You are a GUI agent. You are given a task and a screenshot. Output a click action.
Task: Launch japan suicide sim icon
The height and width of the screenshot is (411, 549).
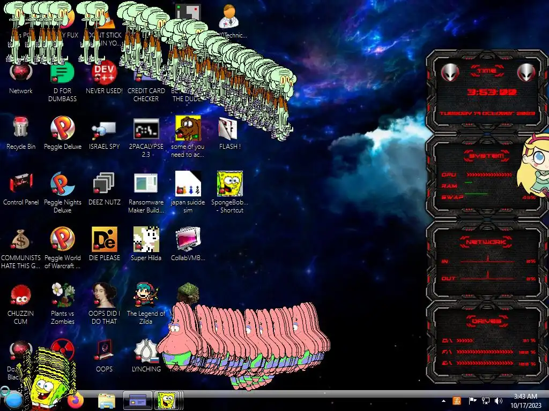click(x=188, y=192)
